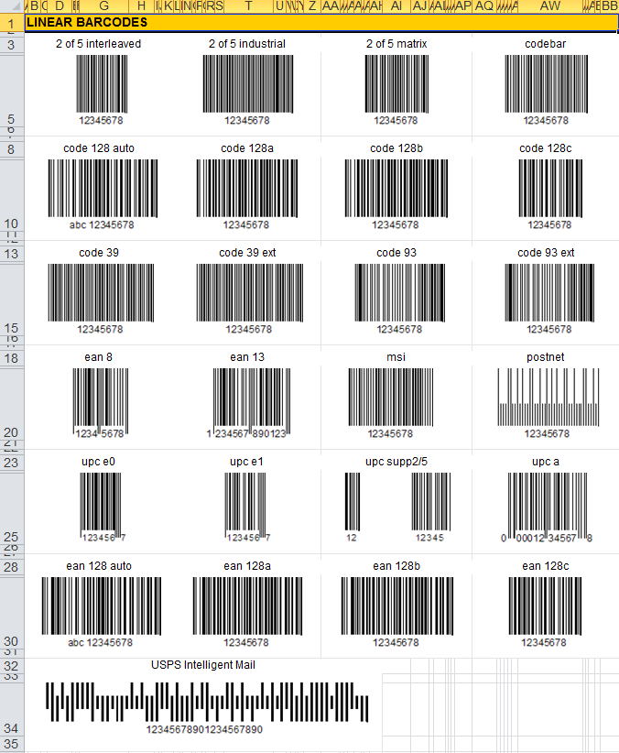The image size is (619, 753).
Task: Click the postnet barcode image
Action: [x=548, y=398]
